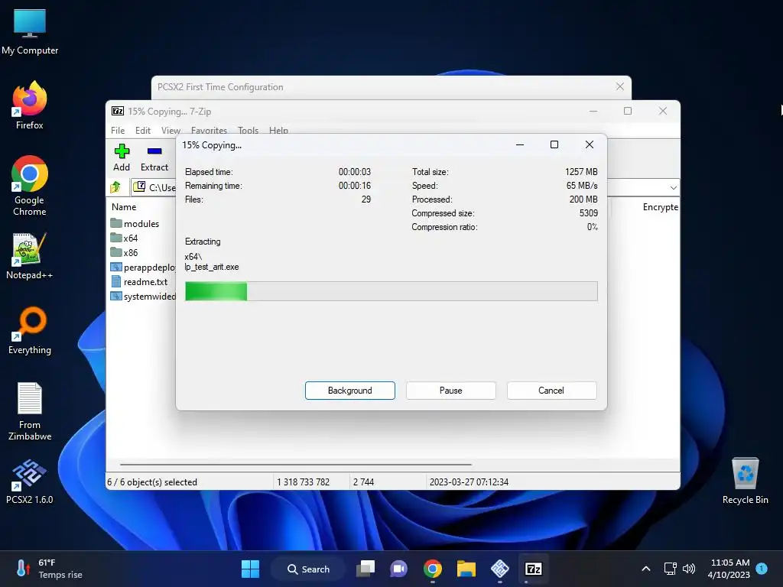Screen dimensions: 783x587
Task: Select the modules folder in 7-Zip list
Action: tap(135, 223)
